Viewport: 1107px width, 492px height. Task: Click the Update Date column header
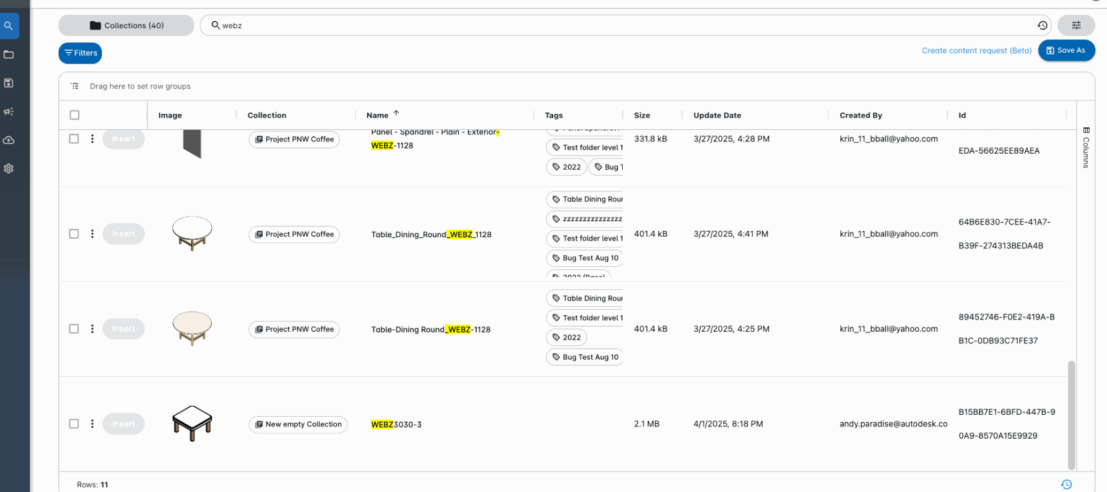pos(717,115)
